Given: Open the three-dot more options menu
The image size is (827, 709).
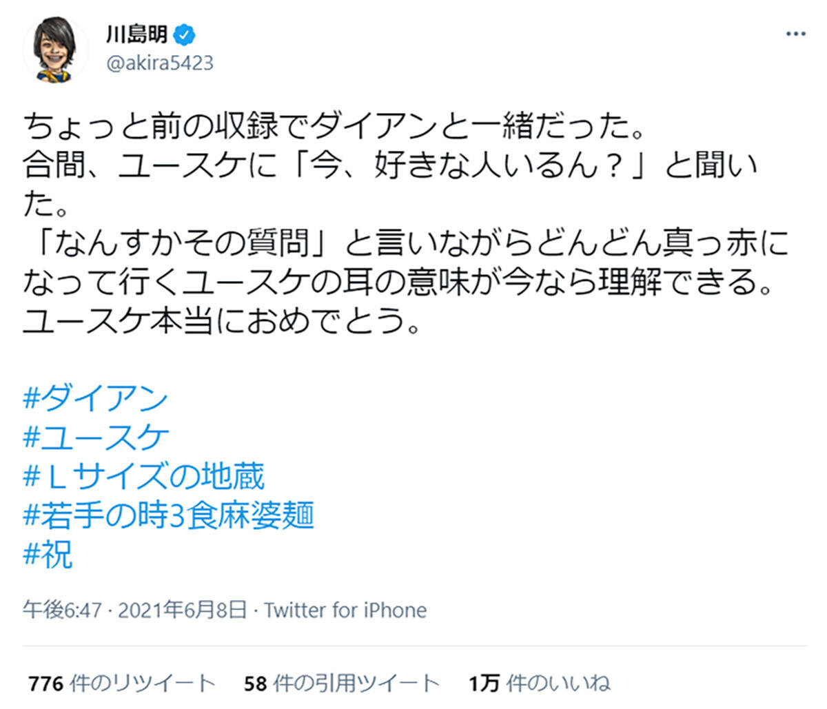Looking at the screenshot, I should point(795,34).
